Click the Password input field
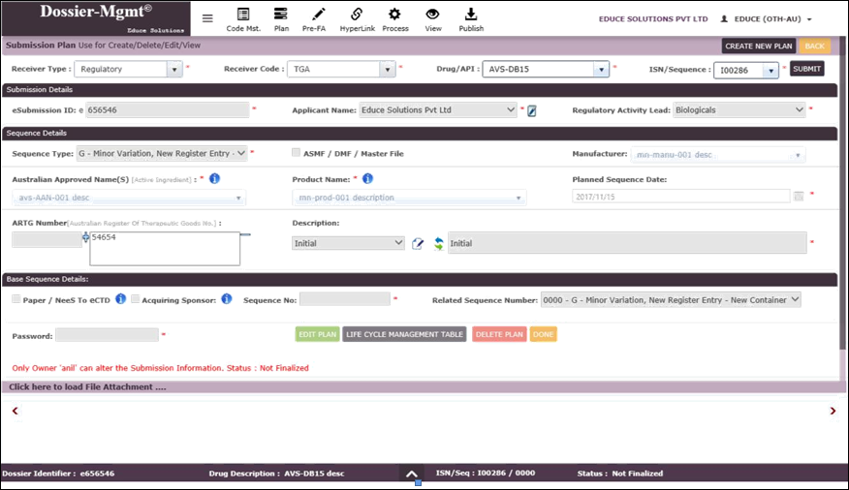This screenshot has width=849, height=490. click(107, 335)
